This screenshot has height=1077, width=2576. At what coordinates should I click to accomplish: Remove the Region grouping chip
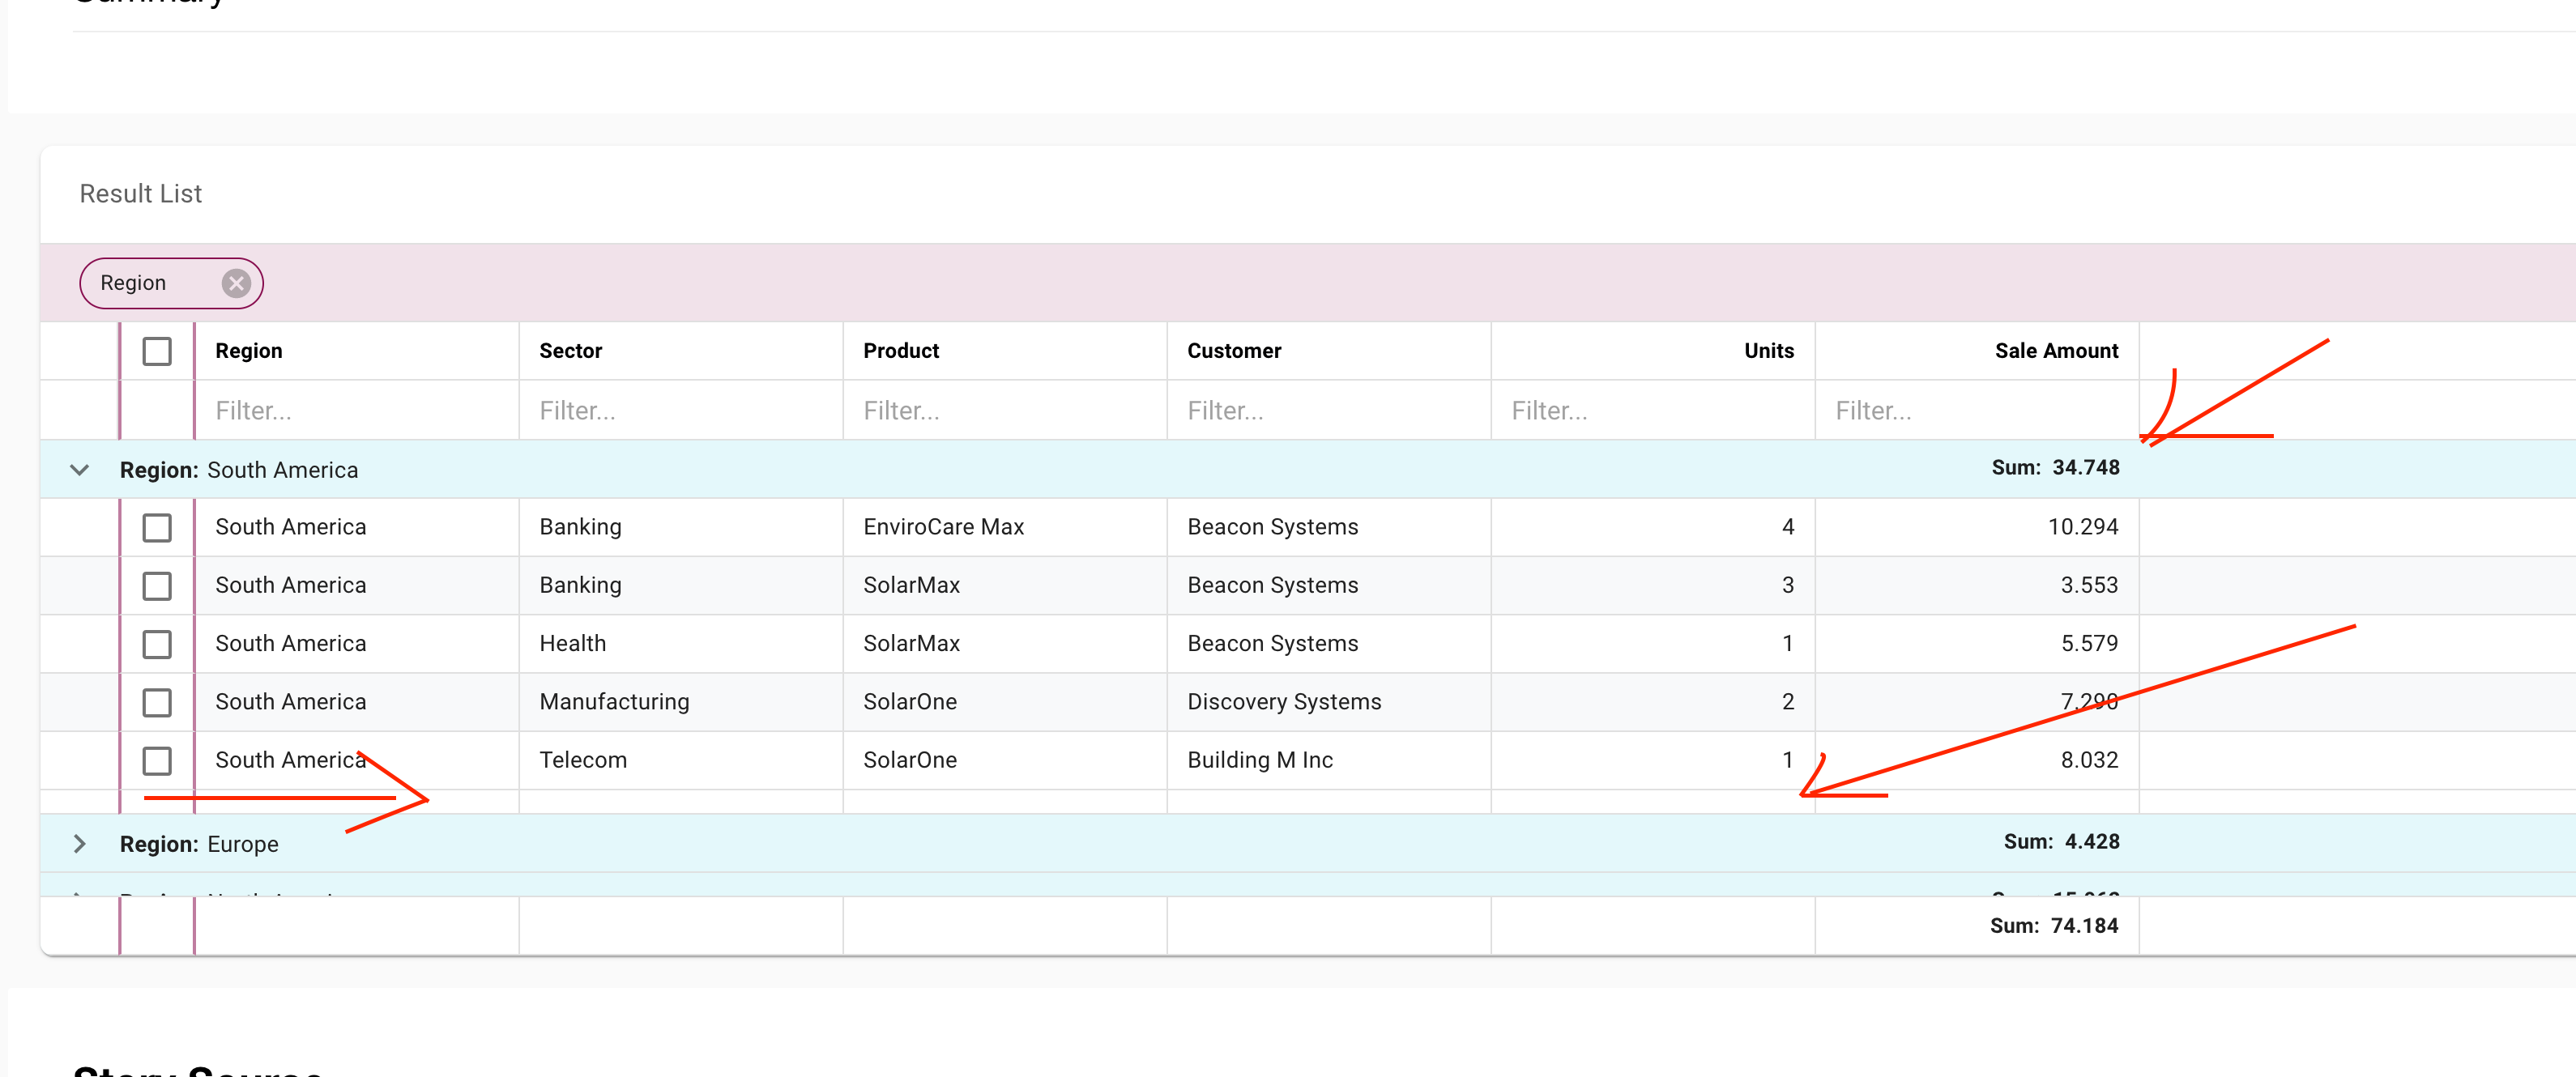[236, 283]
